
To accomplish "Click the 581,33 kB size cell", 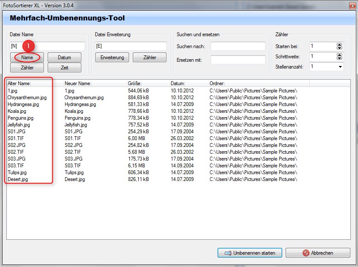I will [x=138, y=104].
